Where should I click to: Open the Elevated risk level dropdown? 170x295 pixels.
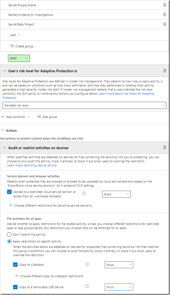tap(84, 105)
